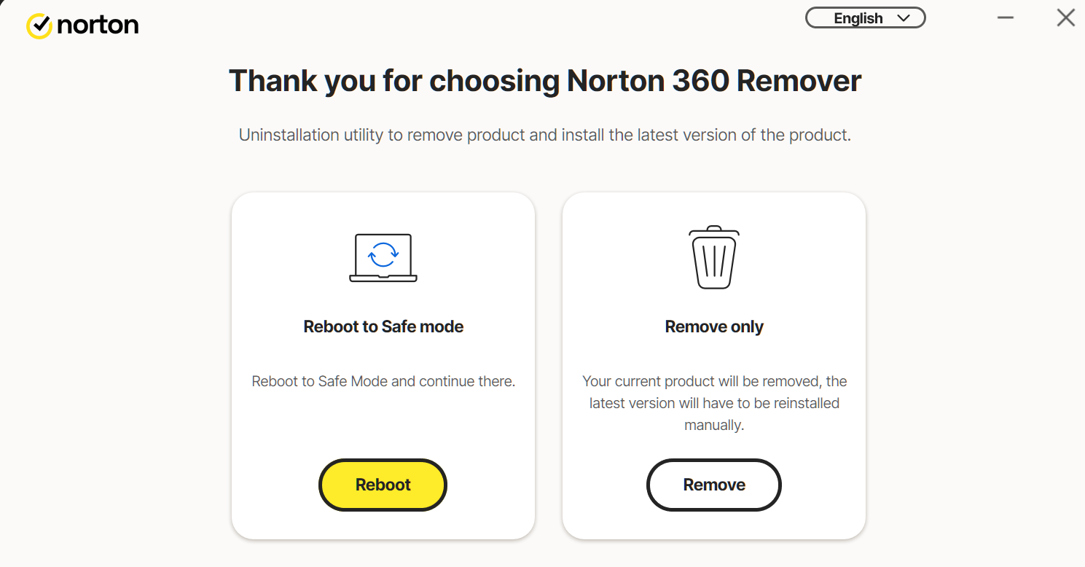Open the English language dropdown
1085x567 pixels.
coord(866,18)
